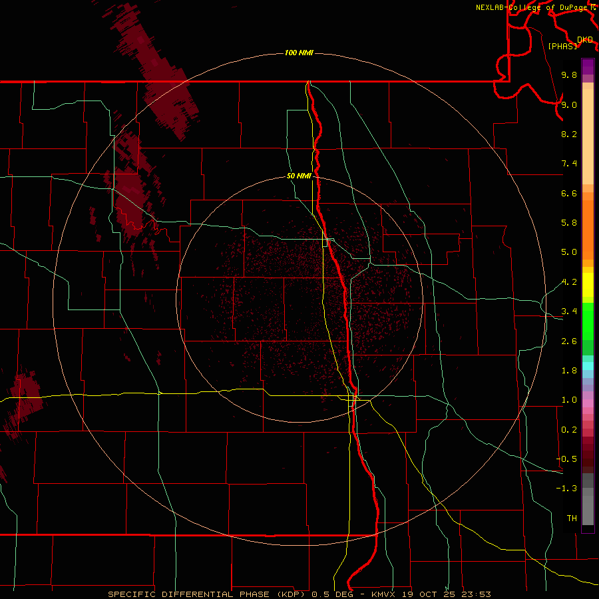Click the 9.0 scale value
599x599 pixels.
click(x=569, y=104)
